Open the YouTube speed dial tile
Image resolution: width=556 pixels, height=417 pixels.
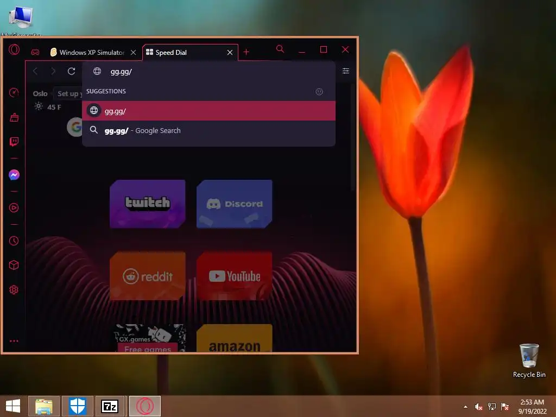(235, 276)
